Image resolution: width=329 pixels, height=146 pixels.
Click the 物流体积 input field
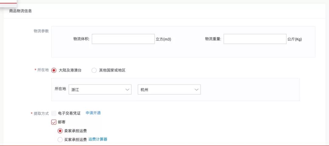click(x=123, y=39)
